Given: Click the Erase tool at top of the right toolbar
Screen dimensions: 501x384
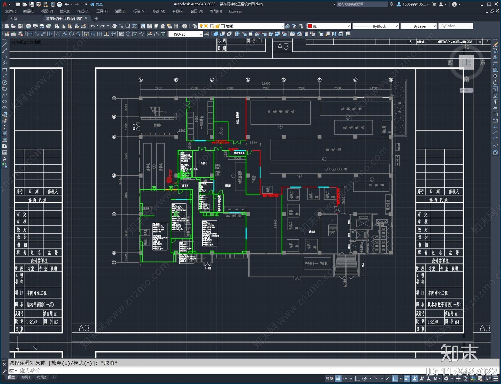Looking at the screenshot, I should (495, 44).
